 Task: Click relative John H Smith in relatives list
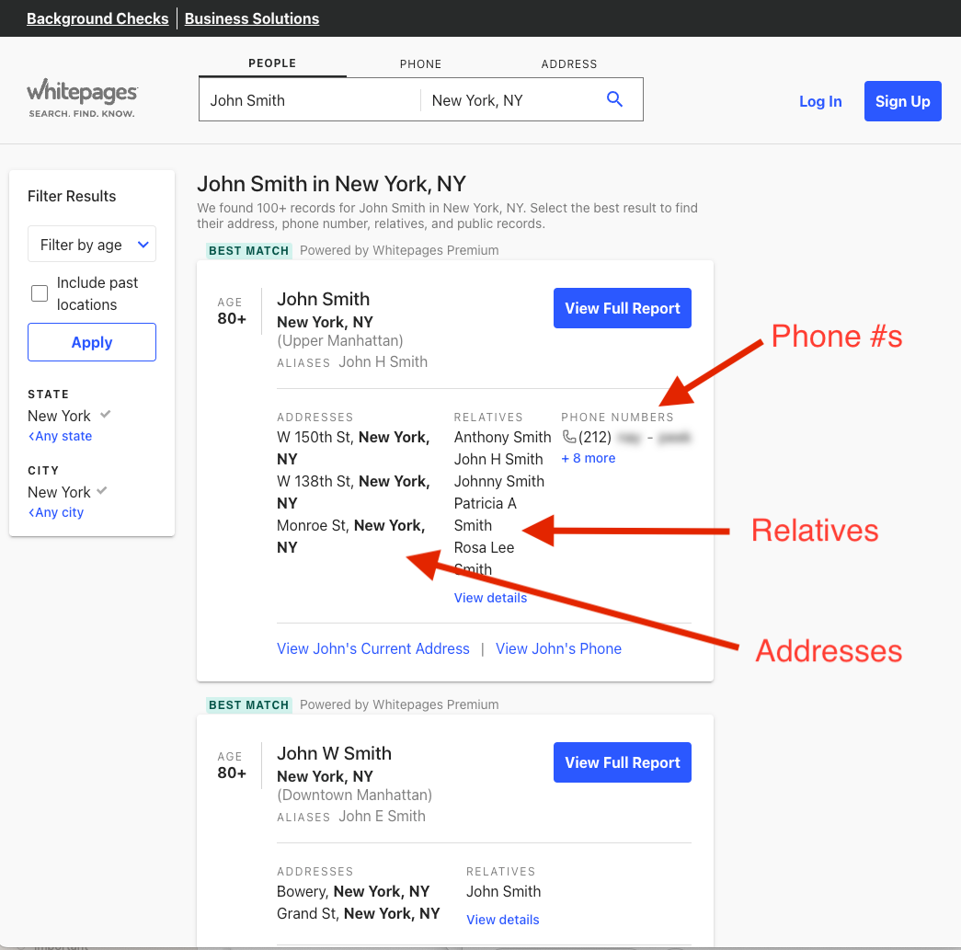498,459
